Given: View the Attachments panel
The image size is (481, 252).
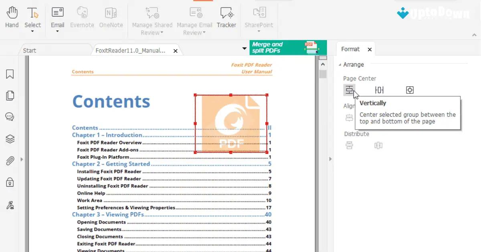Looking at the screenshot, I should (x=10, y=161).
